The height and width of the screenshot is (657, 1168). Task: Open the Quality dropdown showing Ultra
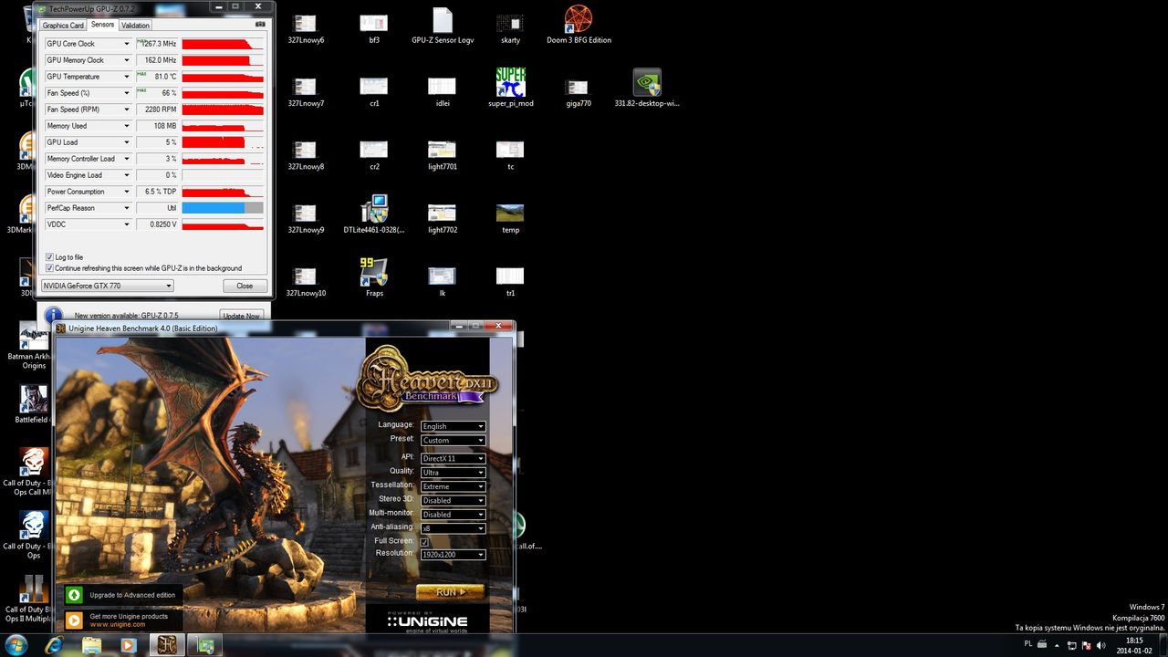coord(453,472)
